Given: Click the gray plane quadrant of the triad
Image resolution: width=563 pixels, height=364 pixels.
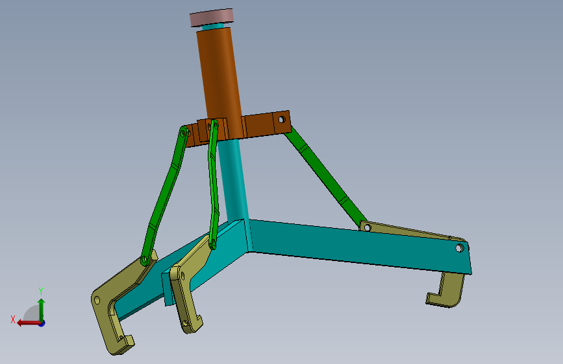Looking at the screenshot, I should (32, 313).
